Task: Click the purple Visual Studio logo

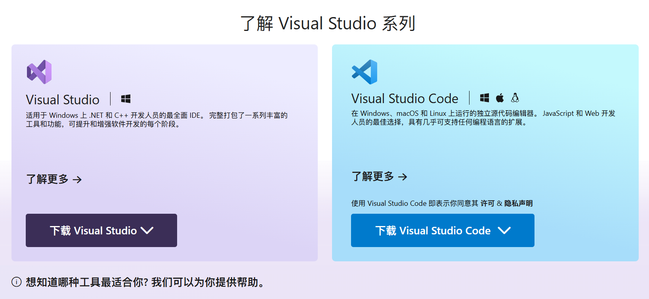Action: [39, 72]
